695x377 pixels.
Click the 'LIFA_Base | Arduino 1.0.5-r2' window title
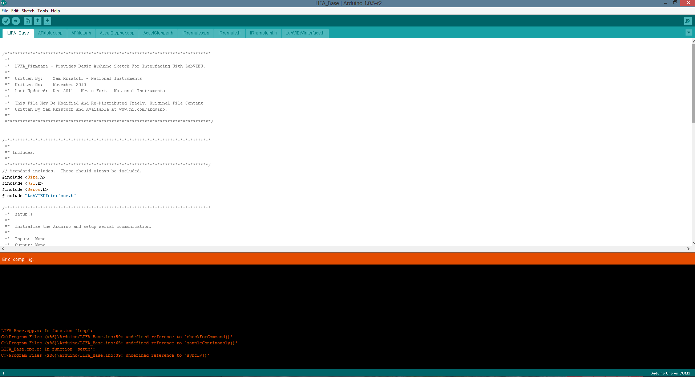(348, 3)
